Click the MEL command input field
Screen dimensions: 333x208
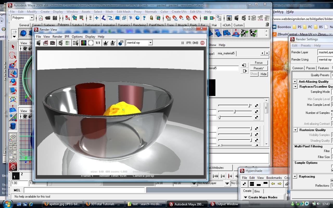pyautogui.click(x=84, y=190)
